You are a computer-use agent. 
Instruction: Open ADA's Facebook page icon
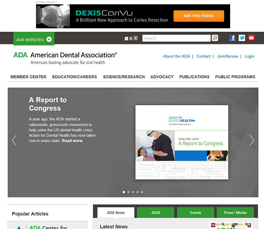[x=232, y=38]
